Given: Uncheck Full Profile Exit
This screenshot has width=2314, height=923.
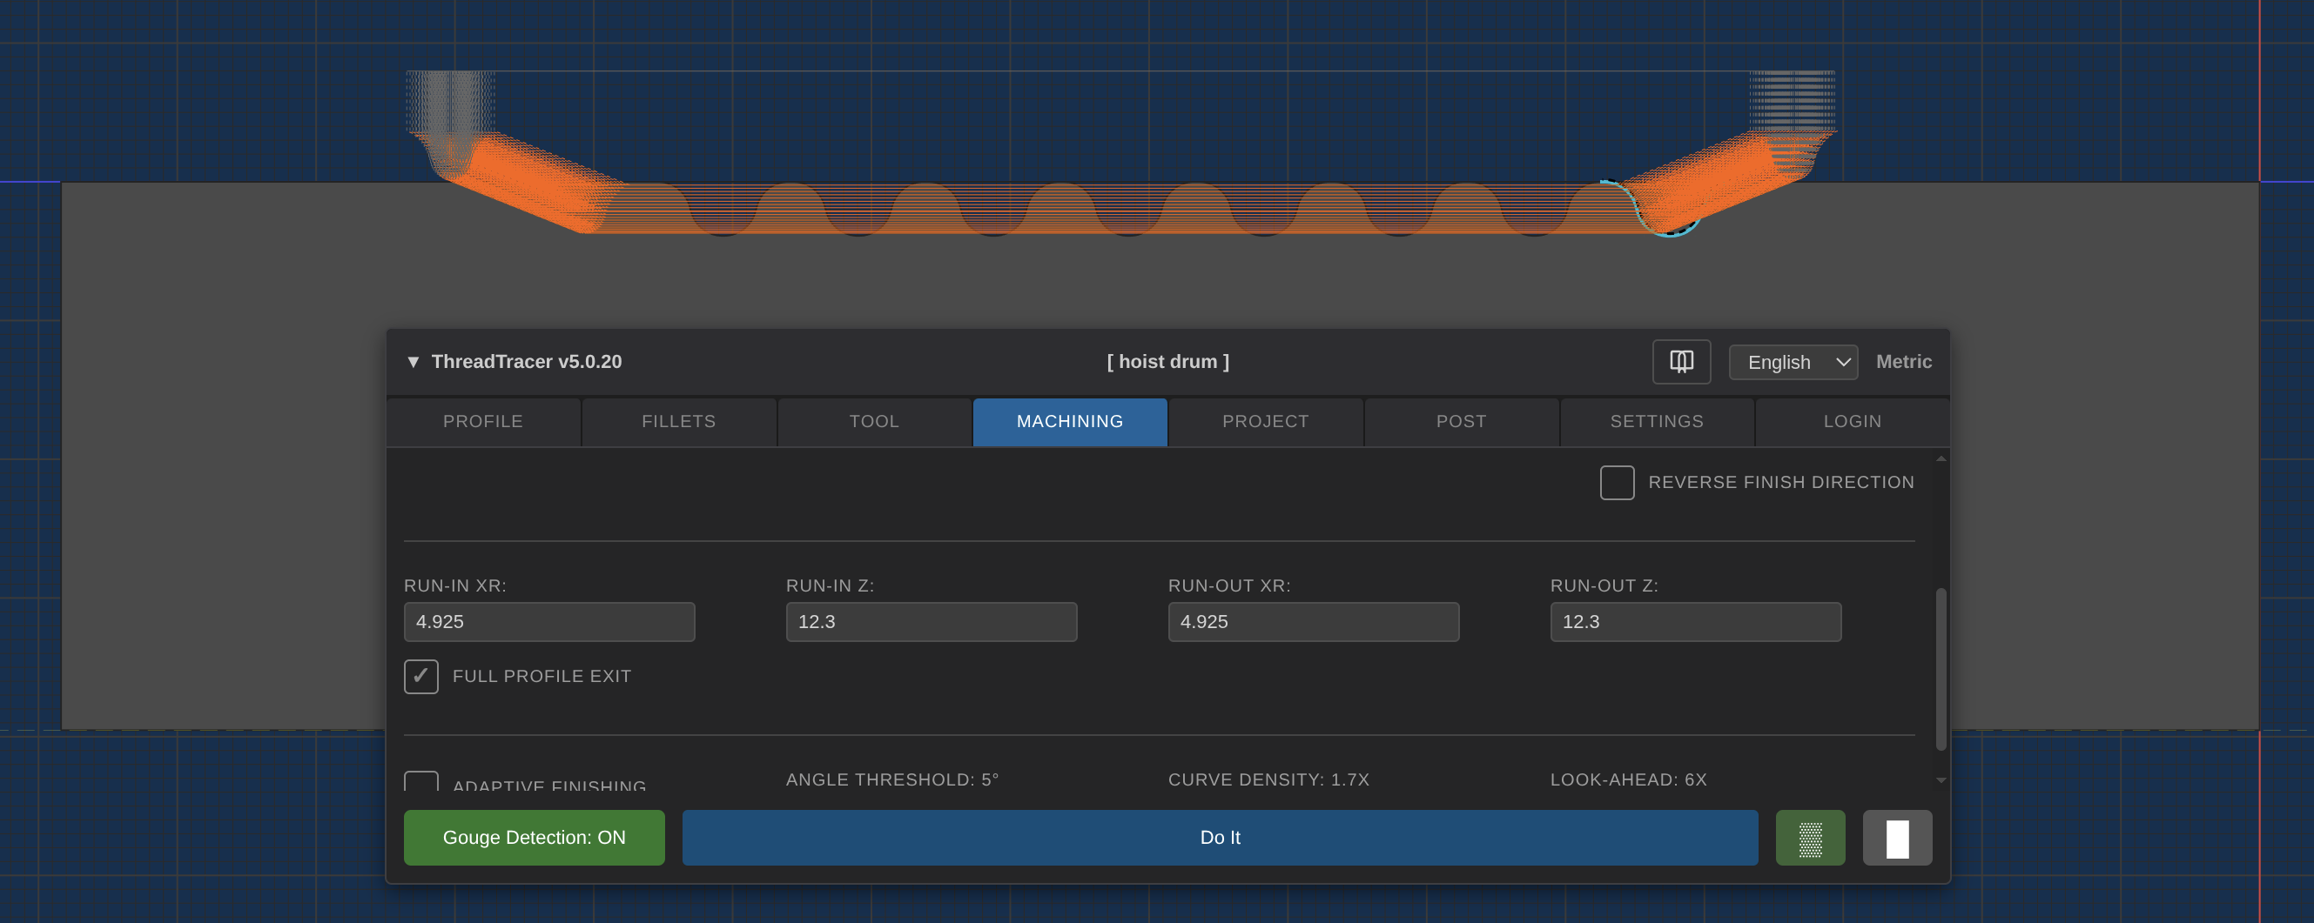Looking at the screenshot, I should [421, 677].
